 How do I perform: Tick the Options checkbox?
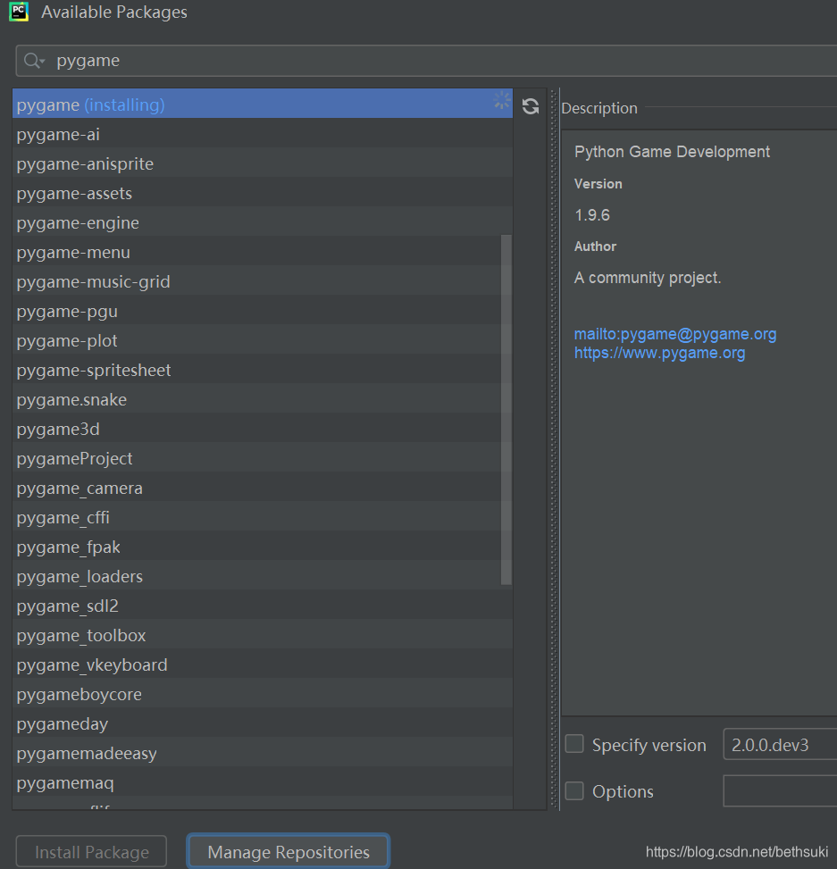click(x=574, y=791)
